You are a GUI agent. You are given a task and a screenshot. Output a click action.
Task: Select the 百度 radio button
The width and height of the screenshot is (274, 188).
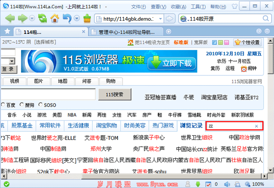3,105
